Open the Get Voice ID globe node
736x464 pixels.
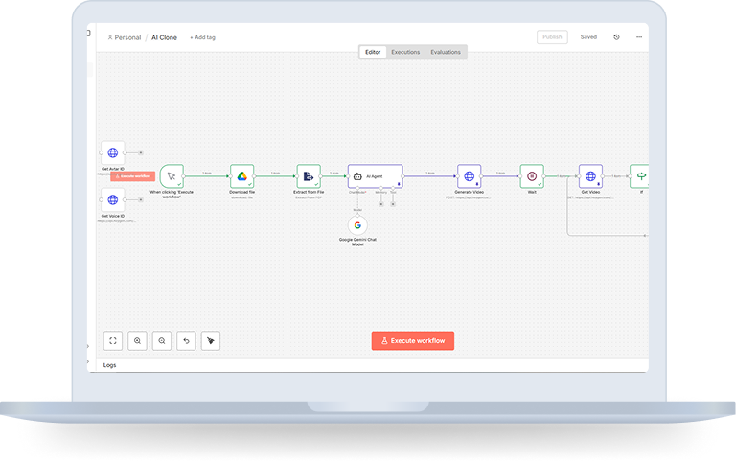(113, 199)
